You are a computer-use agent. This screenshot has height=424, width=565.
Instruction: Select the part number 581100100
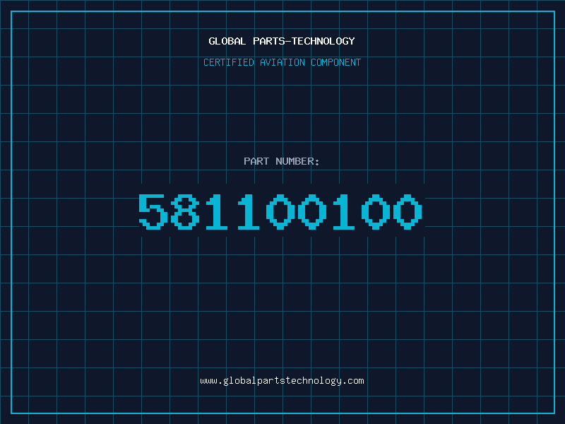pyautogui.click(x=280, y=211)
